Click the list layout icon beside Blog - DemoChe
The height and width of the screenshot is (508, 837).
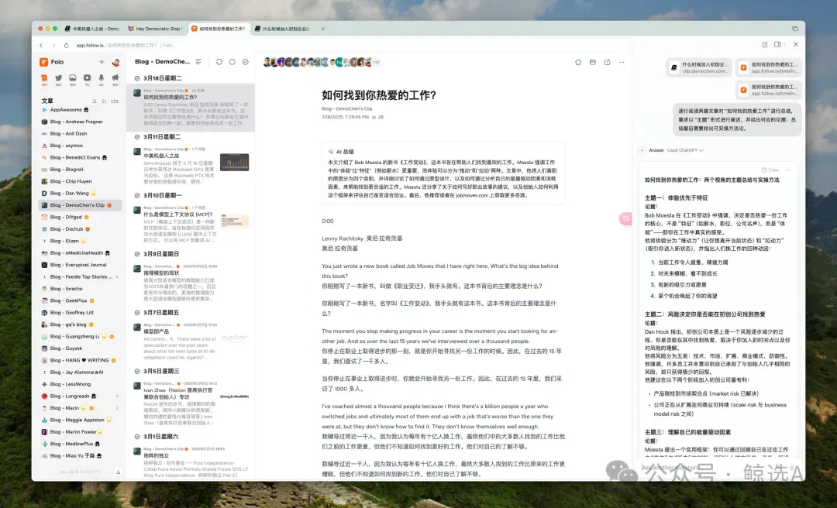click(x=198, y=62)
